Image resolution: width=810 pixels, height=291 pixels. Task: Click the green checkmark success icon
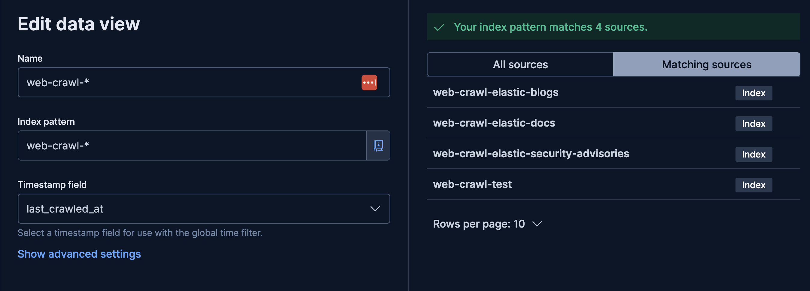(439, 27)
